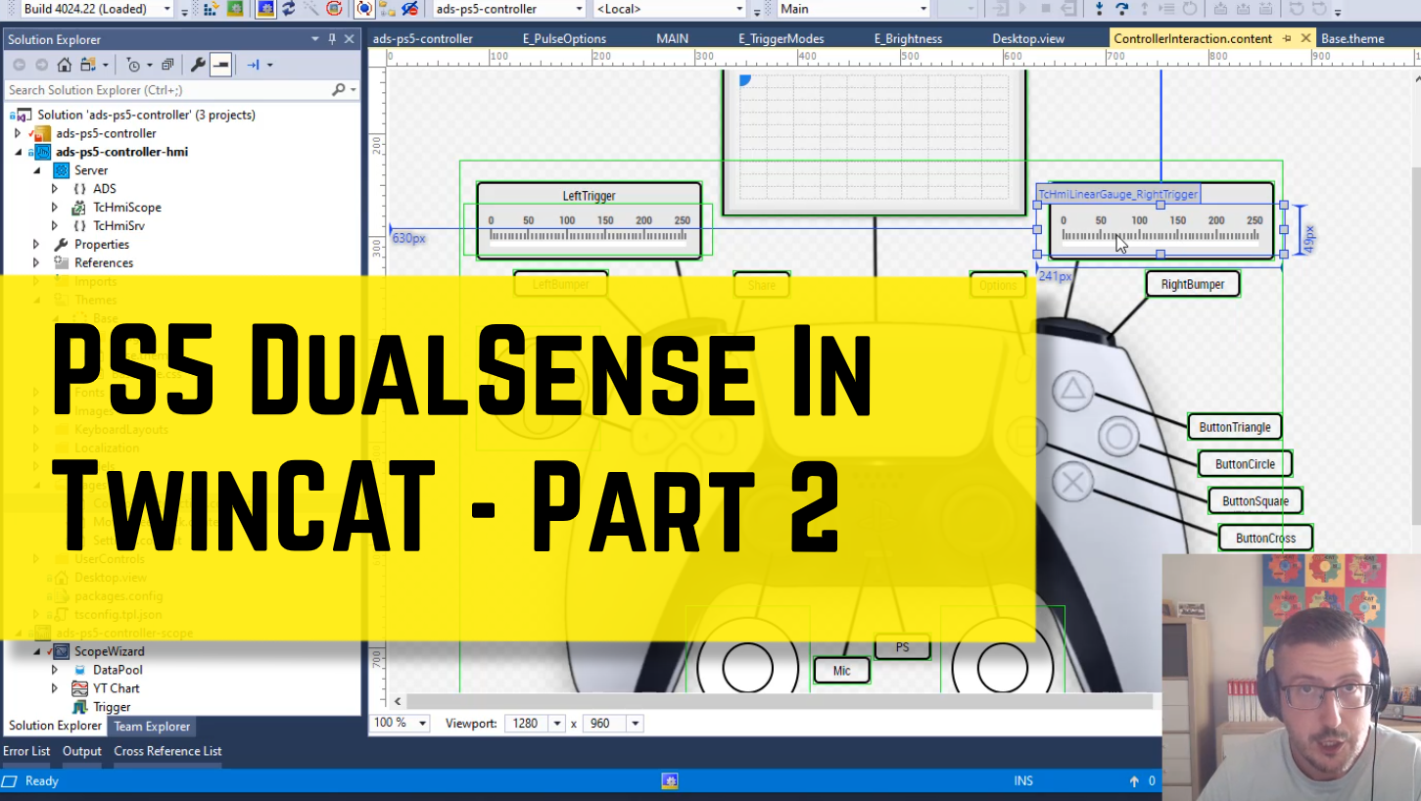Click designer horizontal scrollbar
1421x801 pixels.
pyautogui.click(x=779, y=701)
